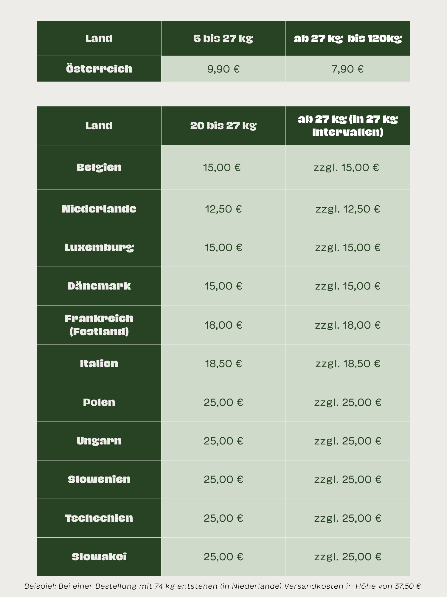Click the Belgien row label

pyautogui.click(x=99, y=167)
